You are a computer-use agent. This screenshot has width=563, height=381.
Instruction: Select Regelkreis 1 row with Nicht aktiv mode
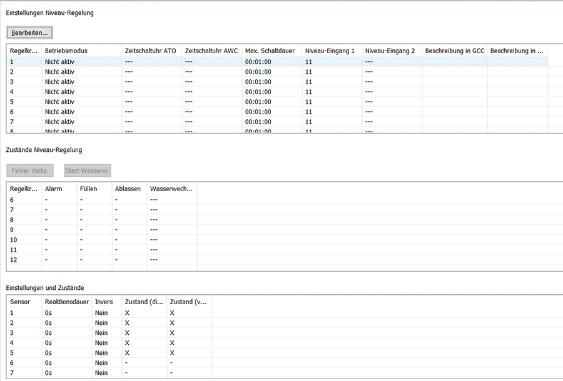[x=60, y=62]
